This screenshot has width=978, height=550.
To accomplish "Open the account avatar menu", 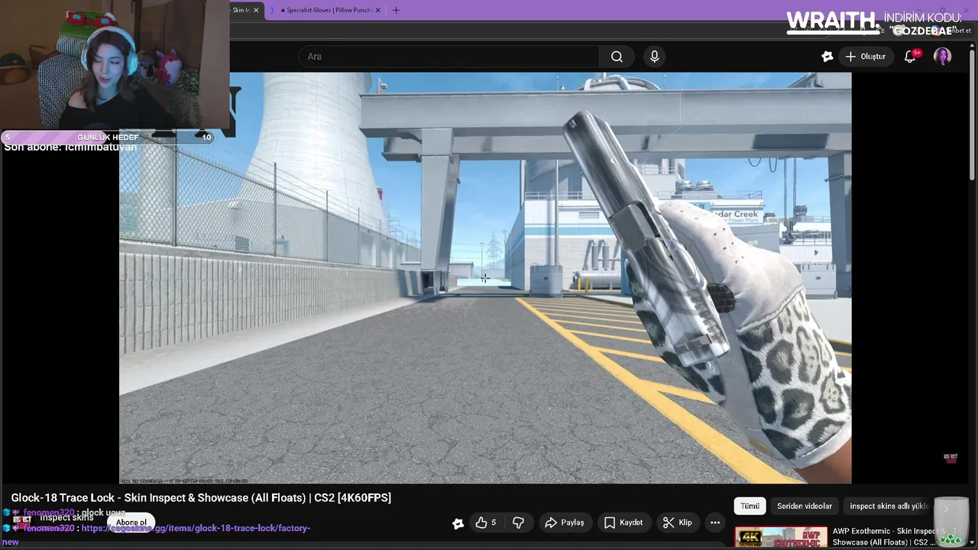I will (x=942, y=57).
